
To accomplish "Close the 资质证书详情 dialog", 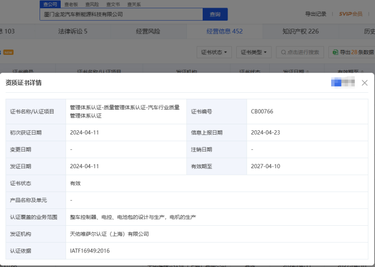I will pyautogui.click(x=365, y=83).
